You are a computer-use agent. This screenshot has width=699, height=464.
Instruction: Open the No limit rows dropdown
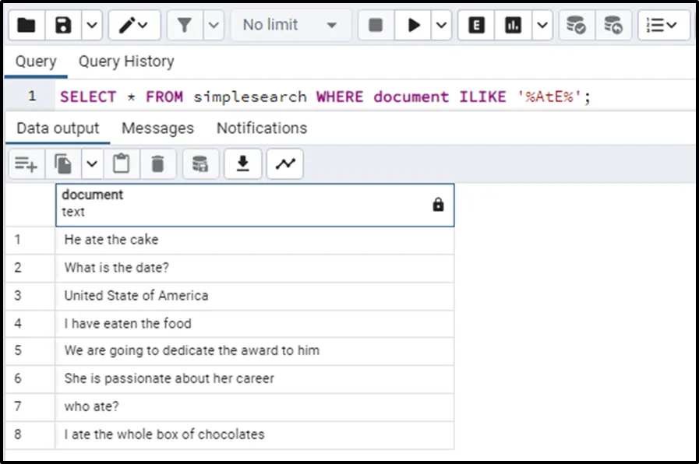tap(290, 26)
